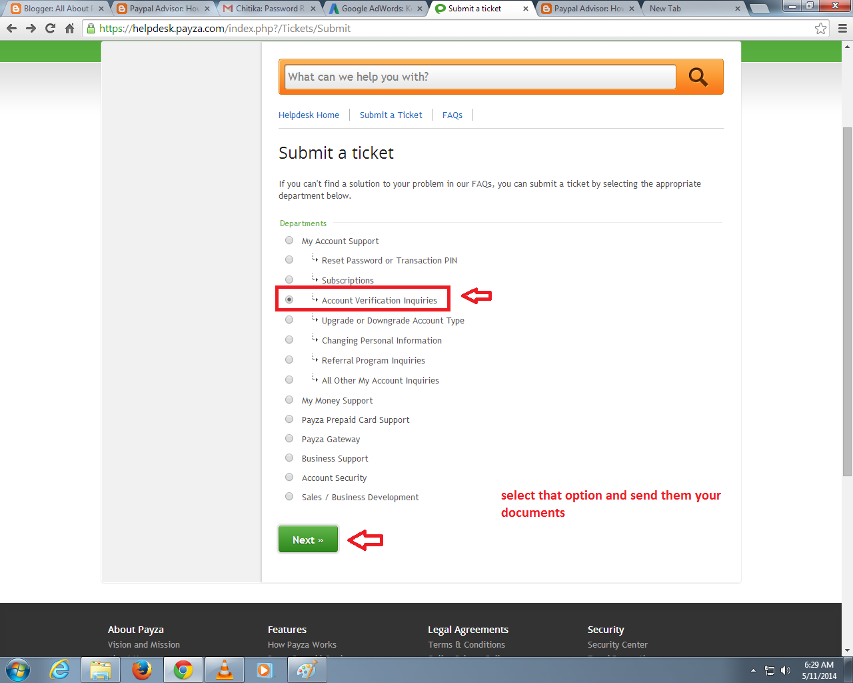Click the orange search magnifier button

(698, 77)
